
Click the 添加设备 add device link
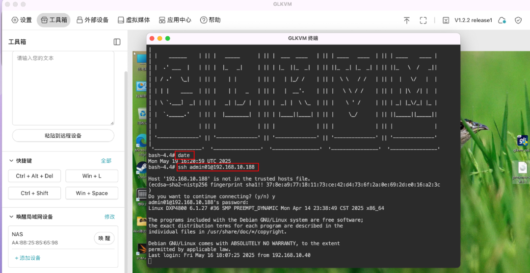pos(27,258)
